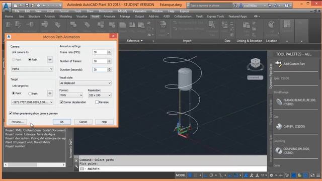
Task: Open the Format WMV dropdown
Action: click(71, 95)
